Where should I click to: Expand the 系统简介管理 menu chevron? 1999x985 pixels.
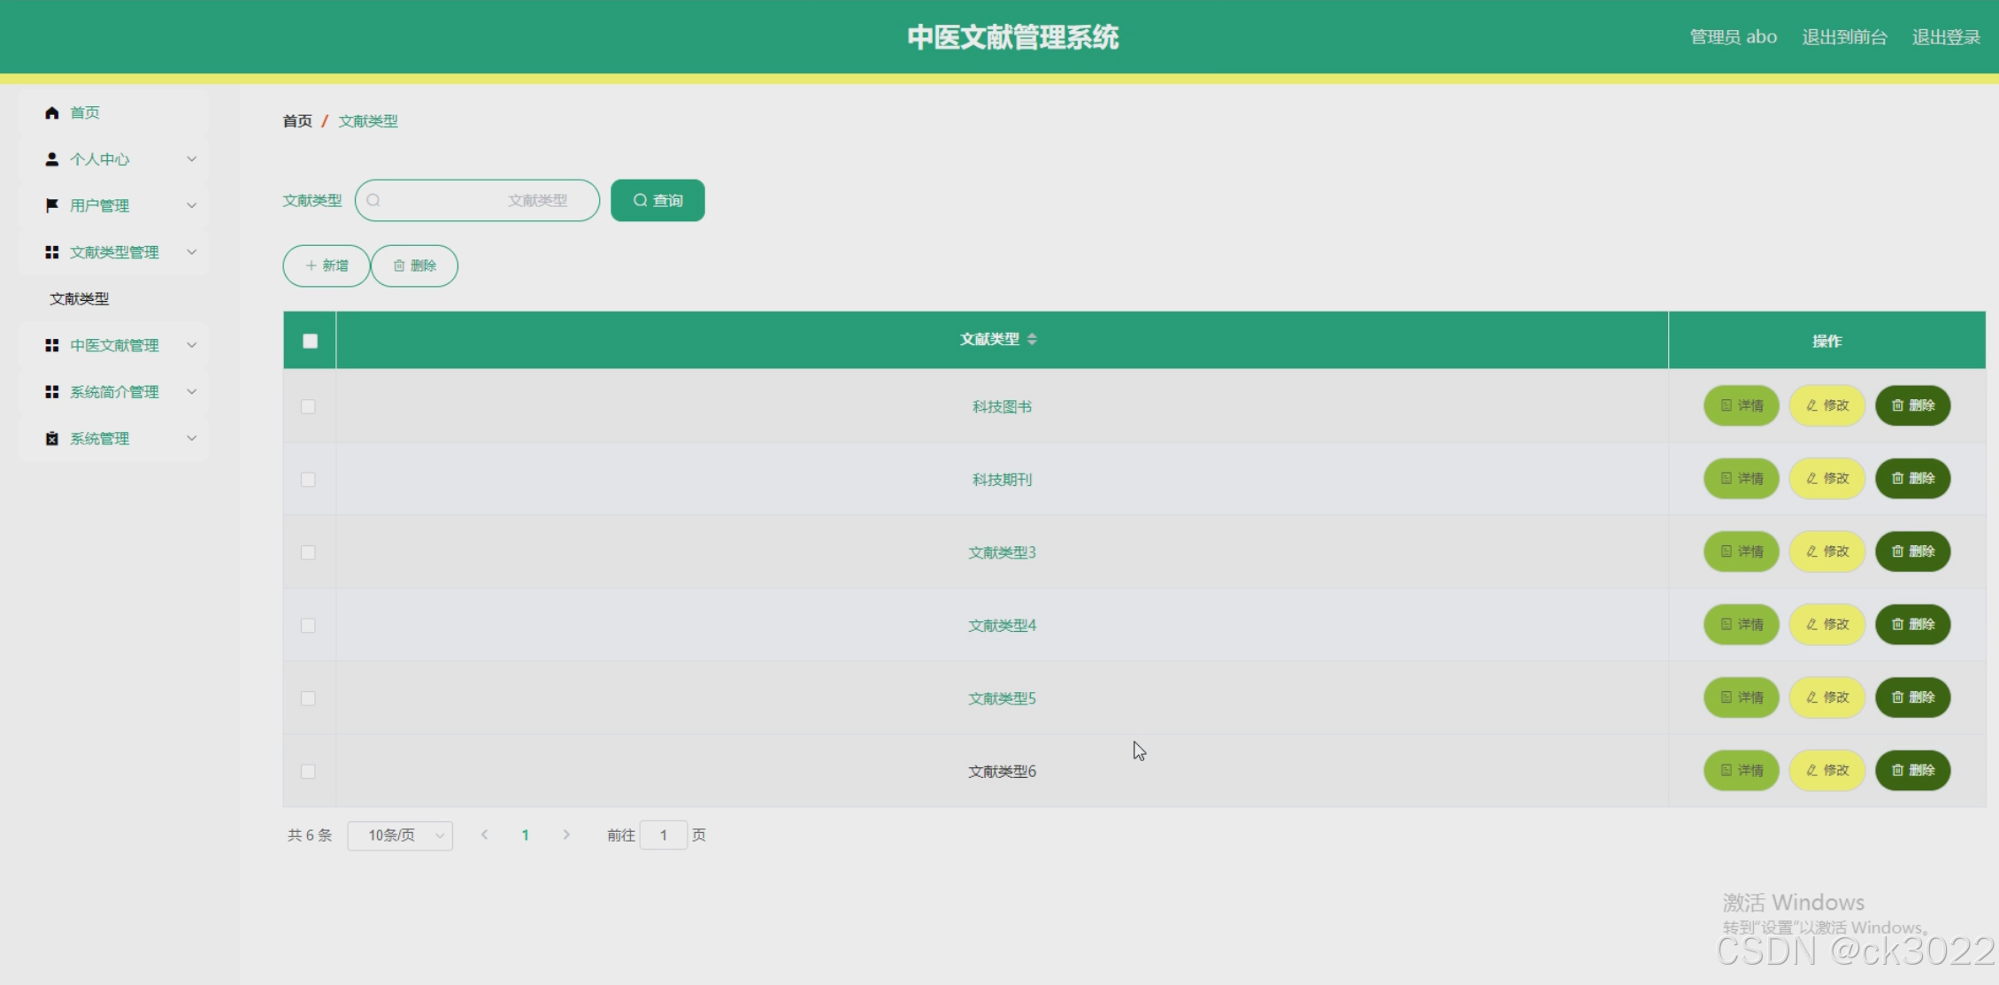(x=191, y=391)
